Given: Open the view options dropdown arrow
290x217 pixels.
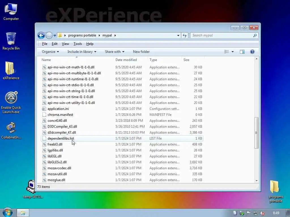Looking at the screenshot, I should point(233,52).
